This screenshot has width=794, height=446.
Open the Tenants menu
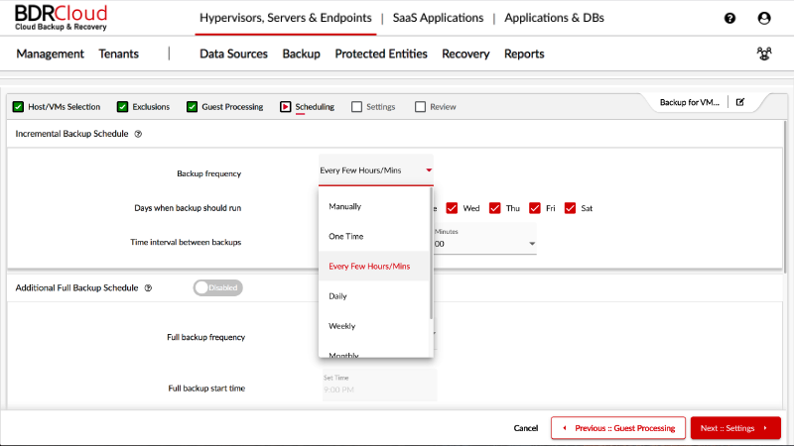pyautogui.click(x=118, y=54)
